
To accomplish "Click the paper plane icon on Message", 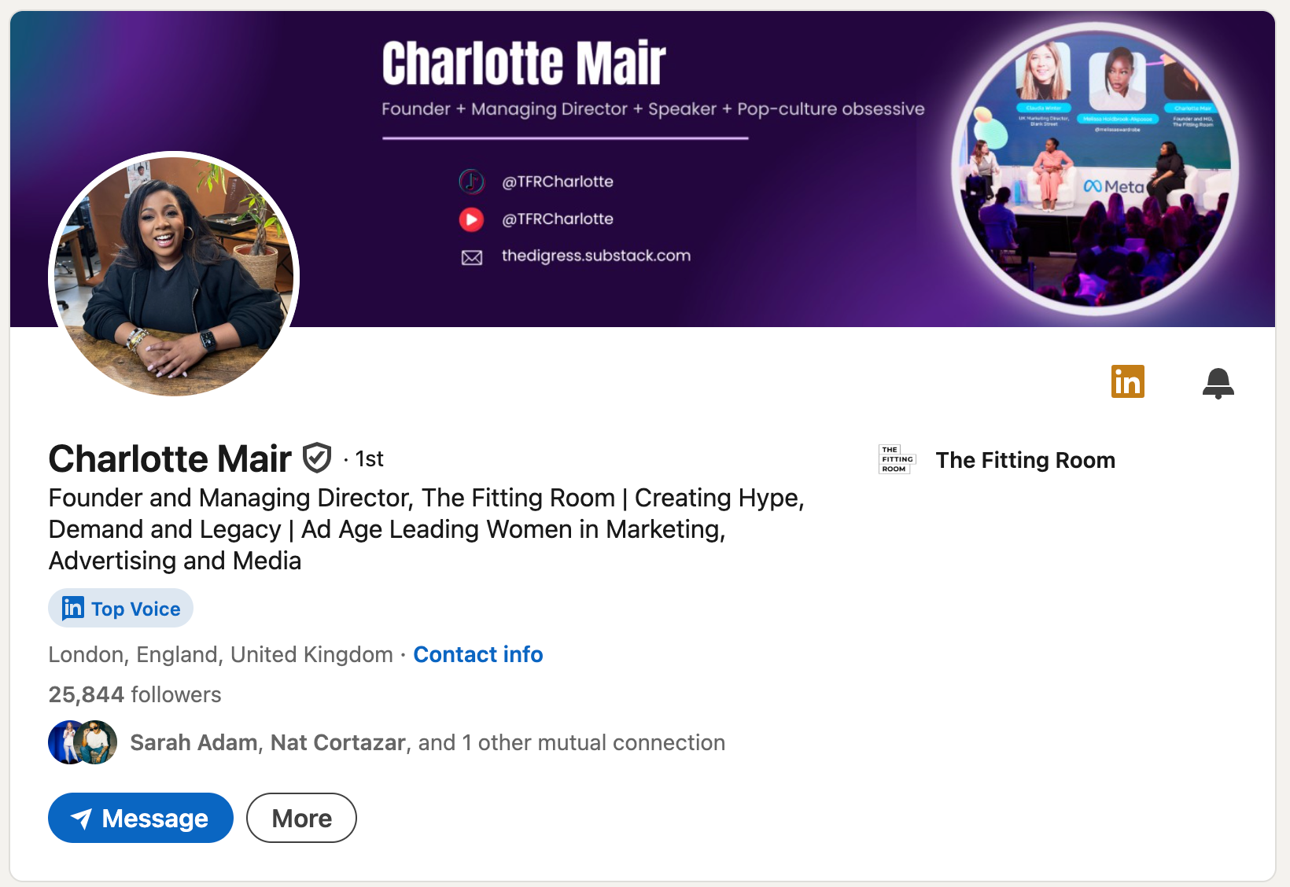I will tap(81, 819).
